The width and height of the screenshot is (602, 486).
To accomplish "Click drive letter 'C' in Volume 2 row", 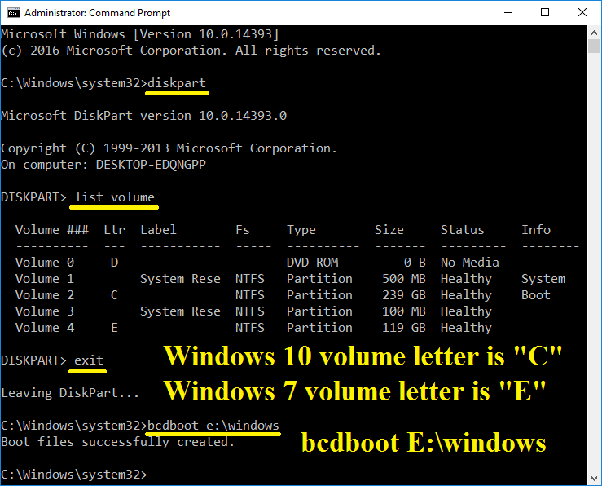I will tap(114, 295).
